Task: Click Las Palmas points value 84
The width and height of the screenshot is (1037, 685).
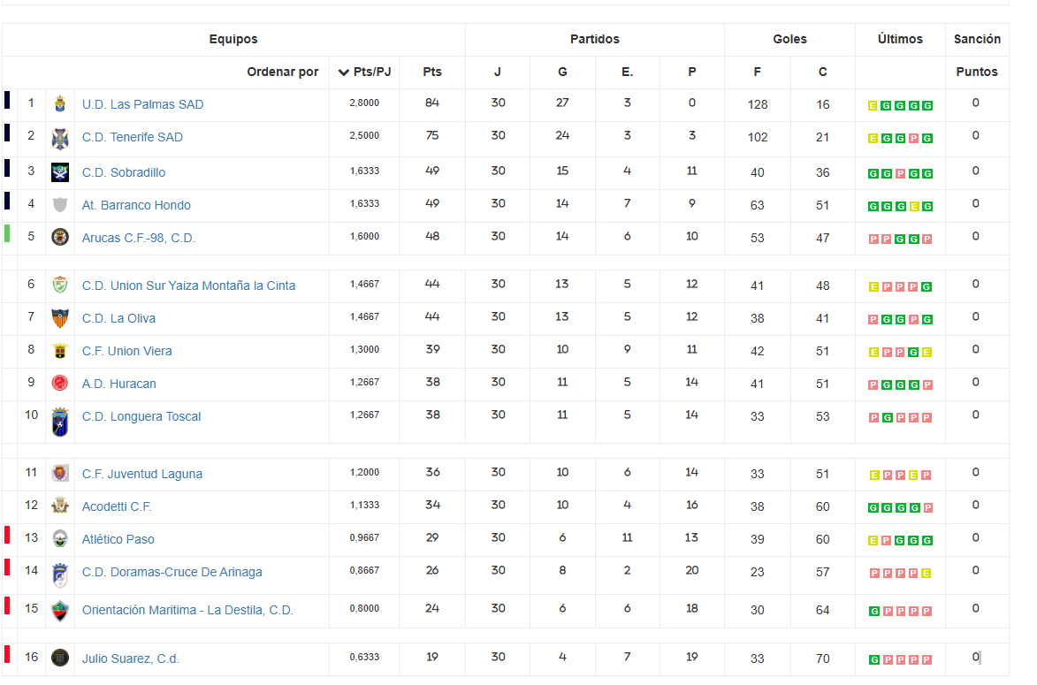Action: (x=432, y=103)
